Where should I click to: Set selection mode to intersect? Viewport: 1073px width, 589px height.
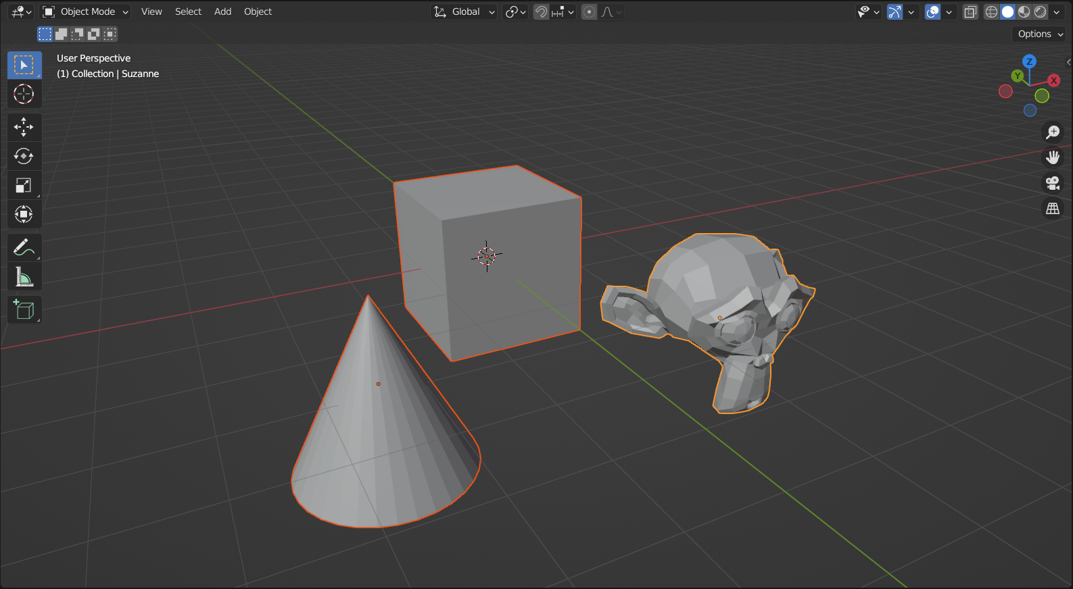pyautogui.click(x=110, y=34)
